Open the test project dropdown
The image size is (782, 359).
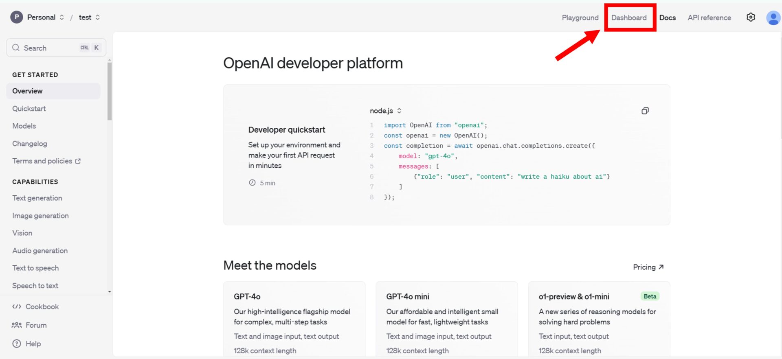tap(98, 17)
